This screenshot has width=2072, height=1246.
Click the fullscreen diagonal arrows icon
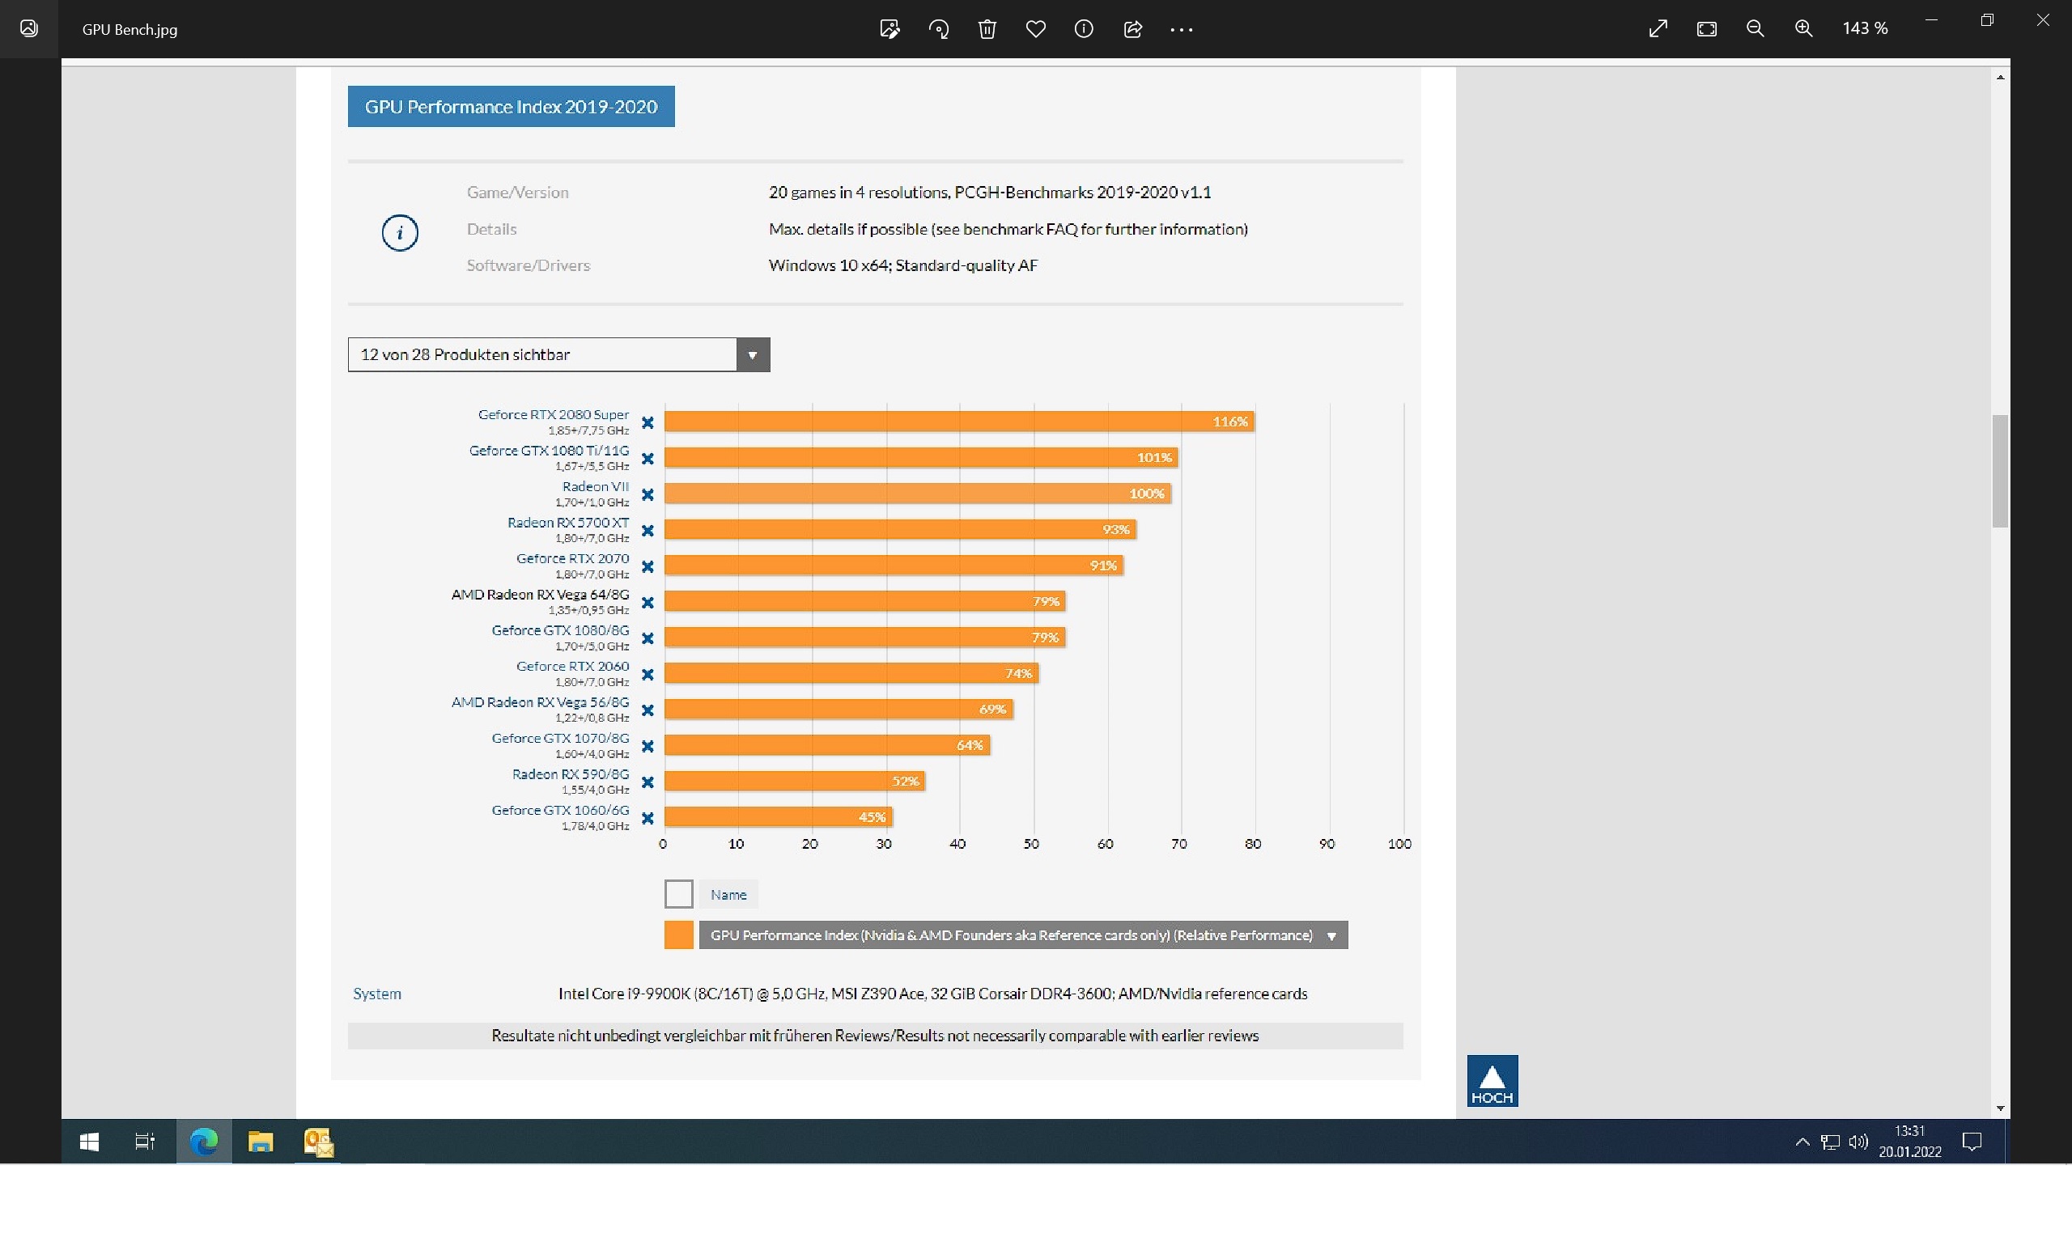coord(1658,29)
